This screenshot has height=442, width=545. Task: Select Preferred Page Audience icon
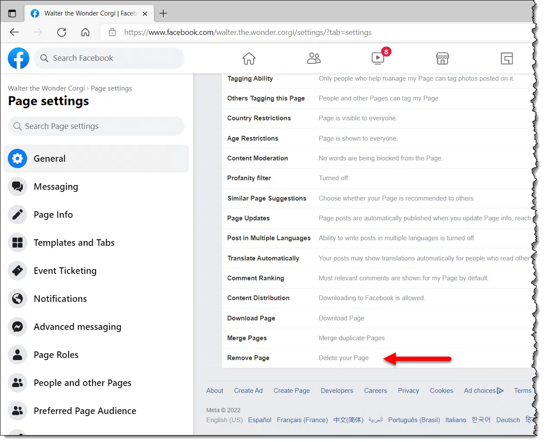coord(17,411)
